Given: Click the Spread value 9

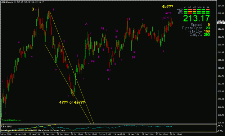Looking at the screenshot, I should (x=209, y=25).
